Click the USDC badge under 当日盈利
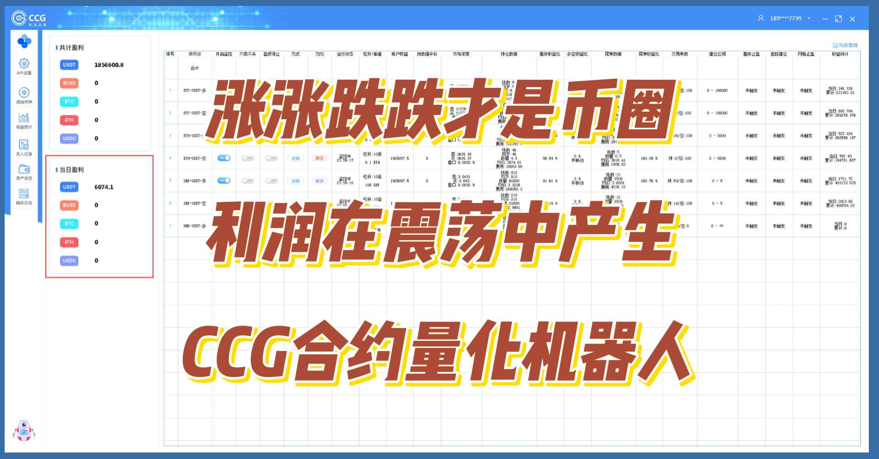 pos(69,261)
